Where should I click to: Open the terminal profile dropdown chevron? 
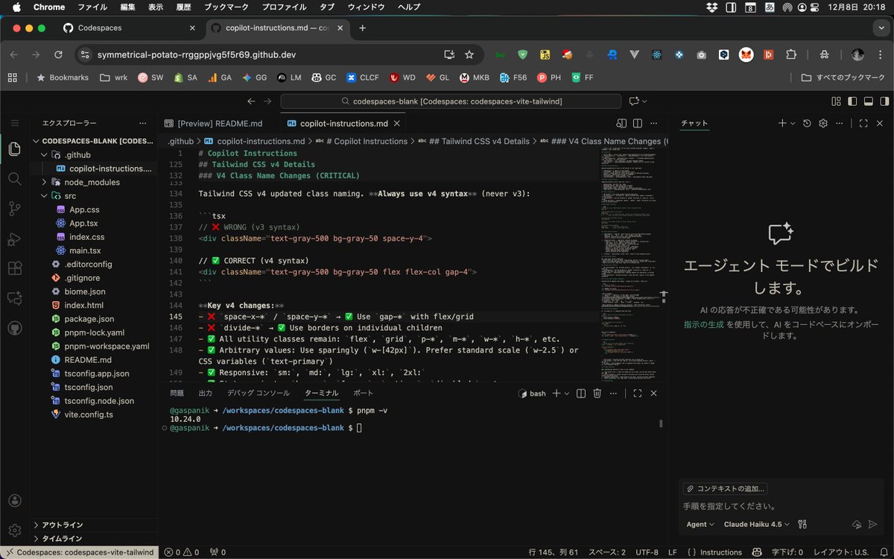point(568,393)
